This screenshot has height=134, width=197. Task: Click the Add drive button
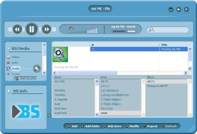pos(112,126)
